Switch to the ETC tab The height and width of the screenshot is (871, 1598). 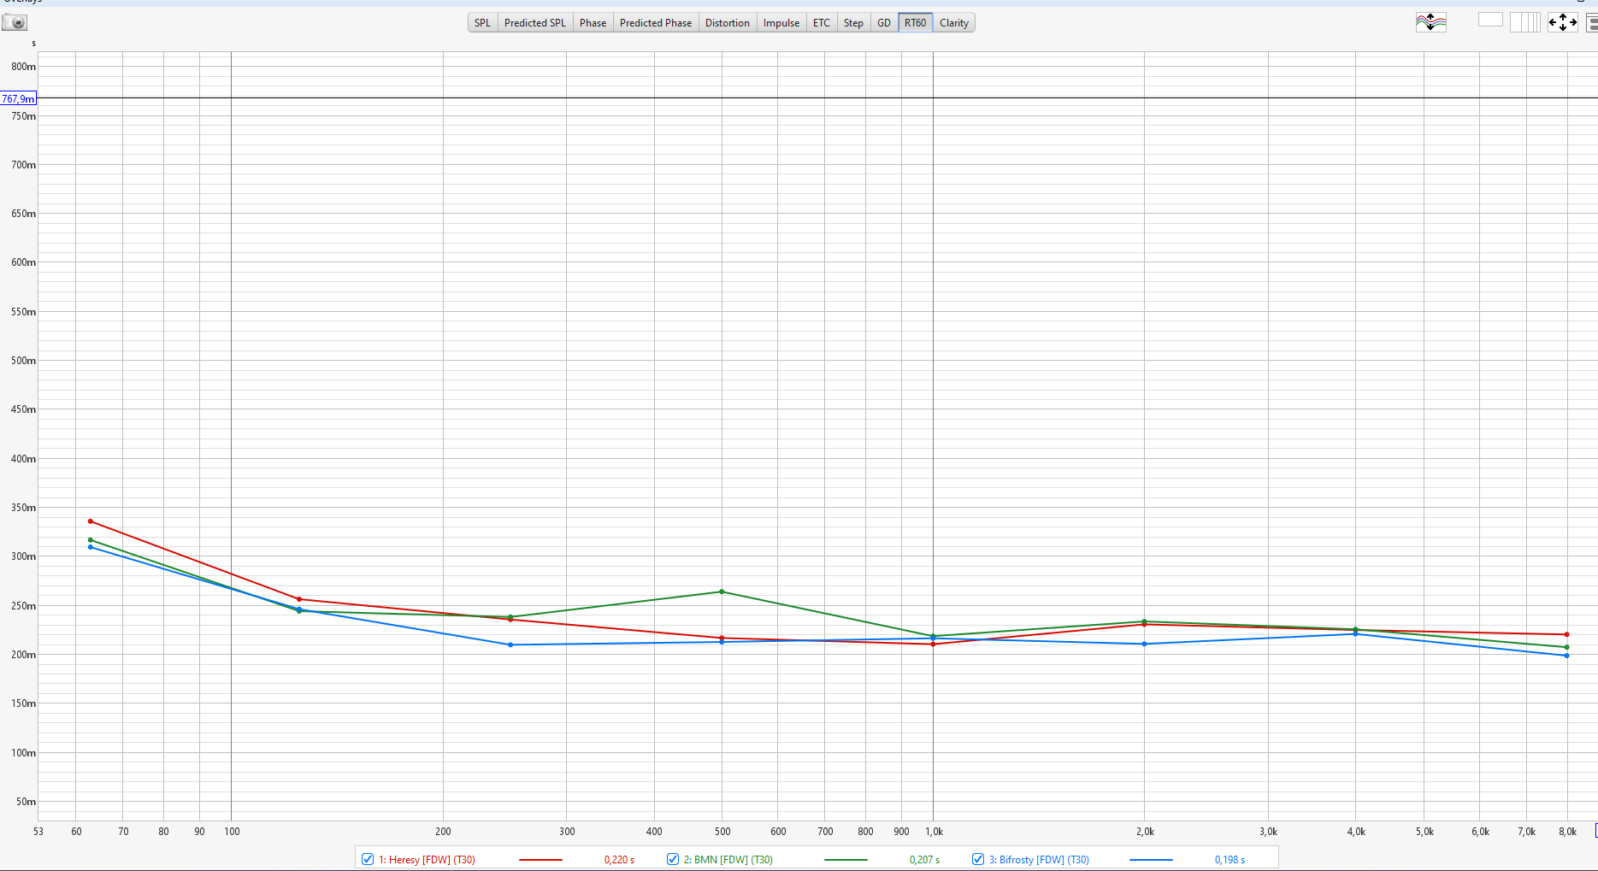[x=822, y=23]
